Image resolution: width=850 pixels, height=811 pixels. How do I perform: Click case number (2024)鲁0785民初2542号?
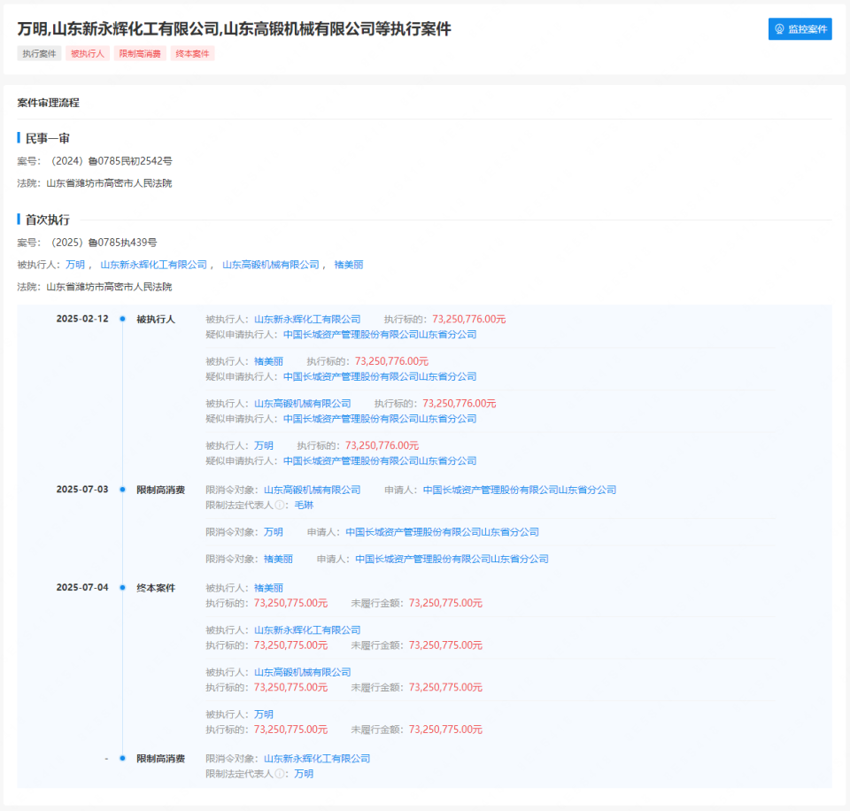point(110,161)
